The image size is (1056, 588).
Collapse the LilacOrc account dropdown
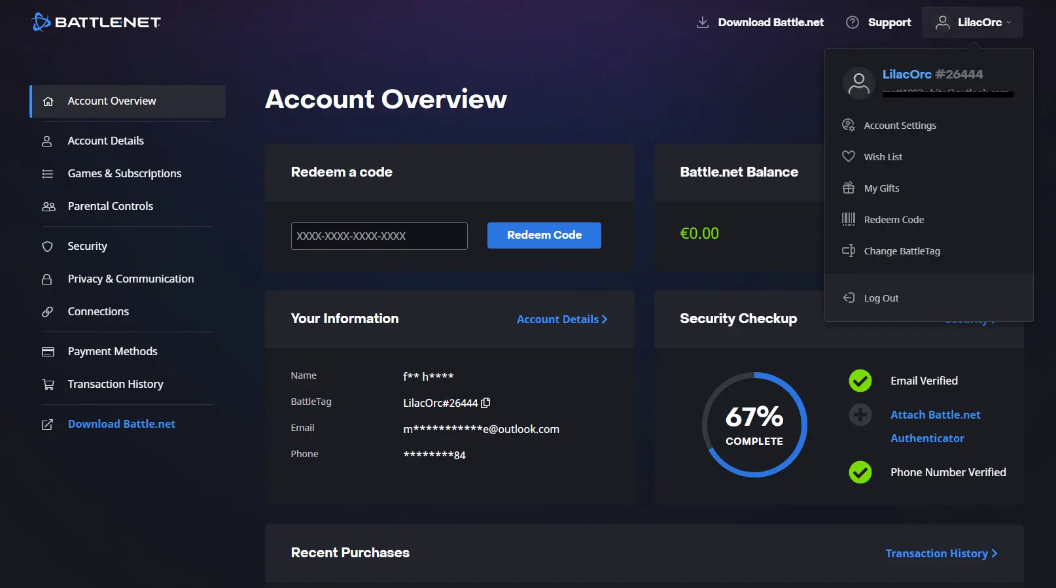click(x=972, y=22)
